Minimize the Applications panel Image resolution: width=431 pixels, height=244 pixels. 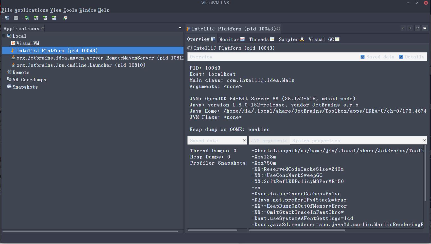pyautogui.click(x=180, y=28)
